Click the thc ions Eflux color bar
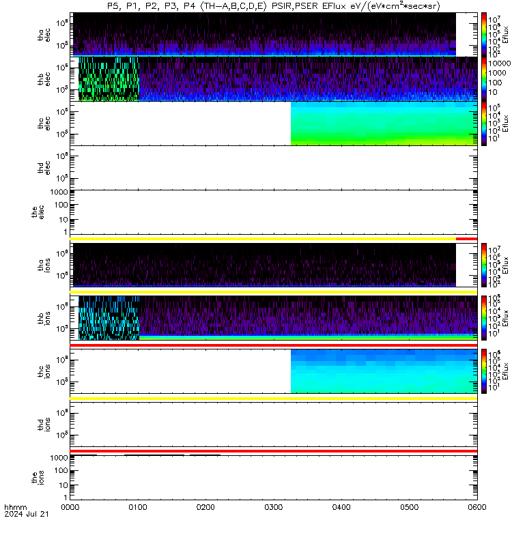 point(484,371)
